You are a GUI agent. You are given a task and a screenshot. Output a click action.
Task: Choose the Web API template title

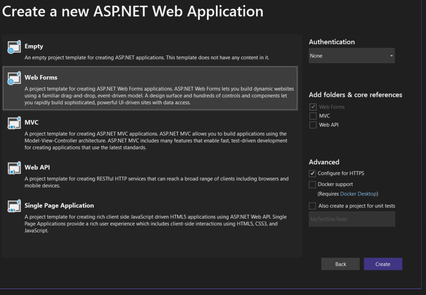[x=37, y=167]
